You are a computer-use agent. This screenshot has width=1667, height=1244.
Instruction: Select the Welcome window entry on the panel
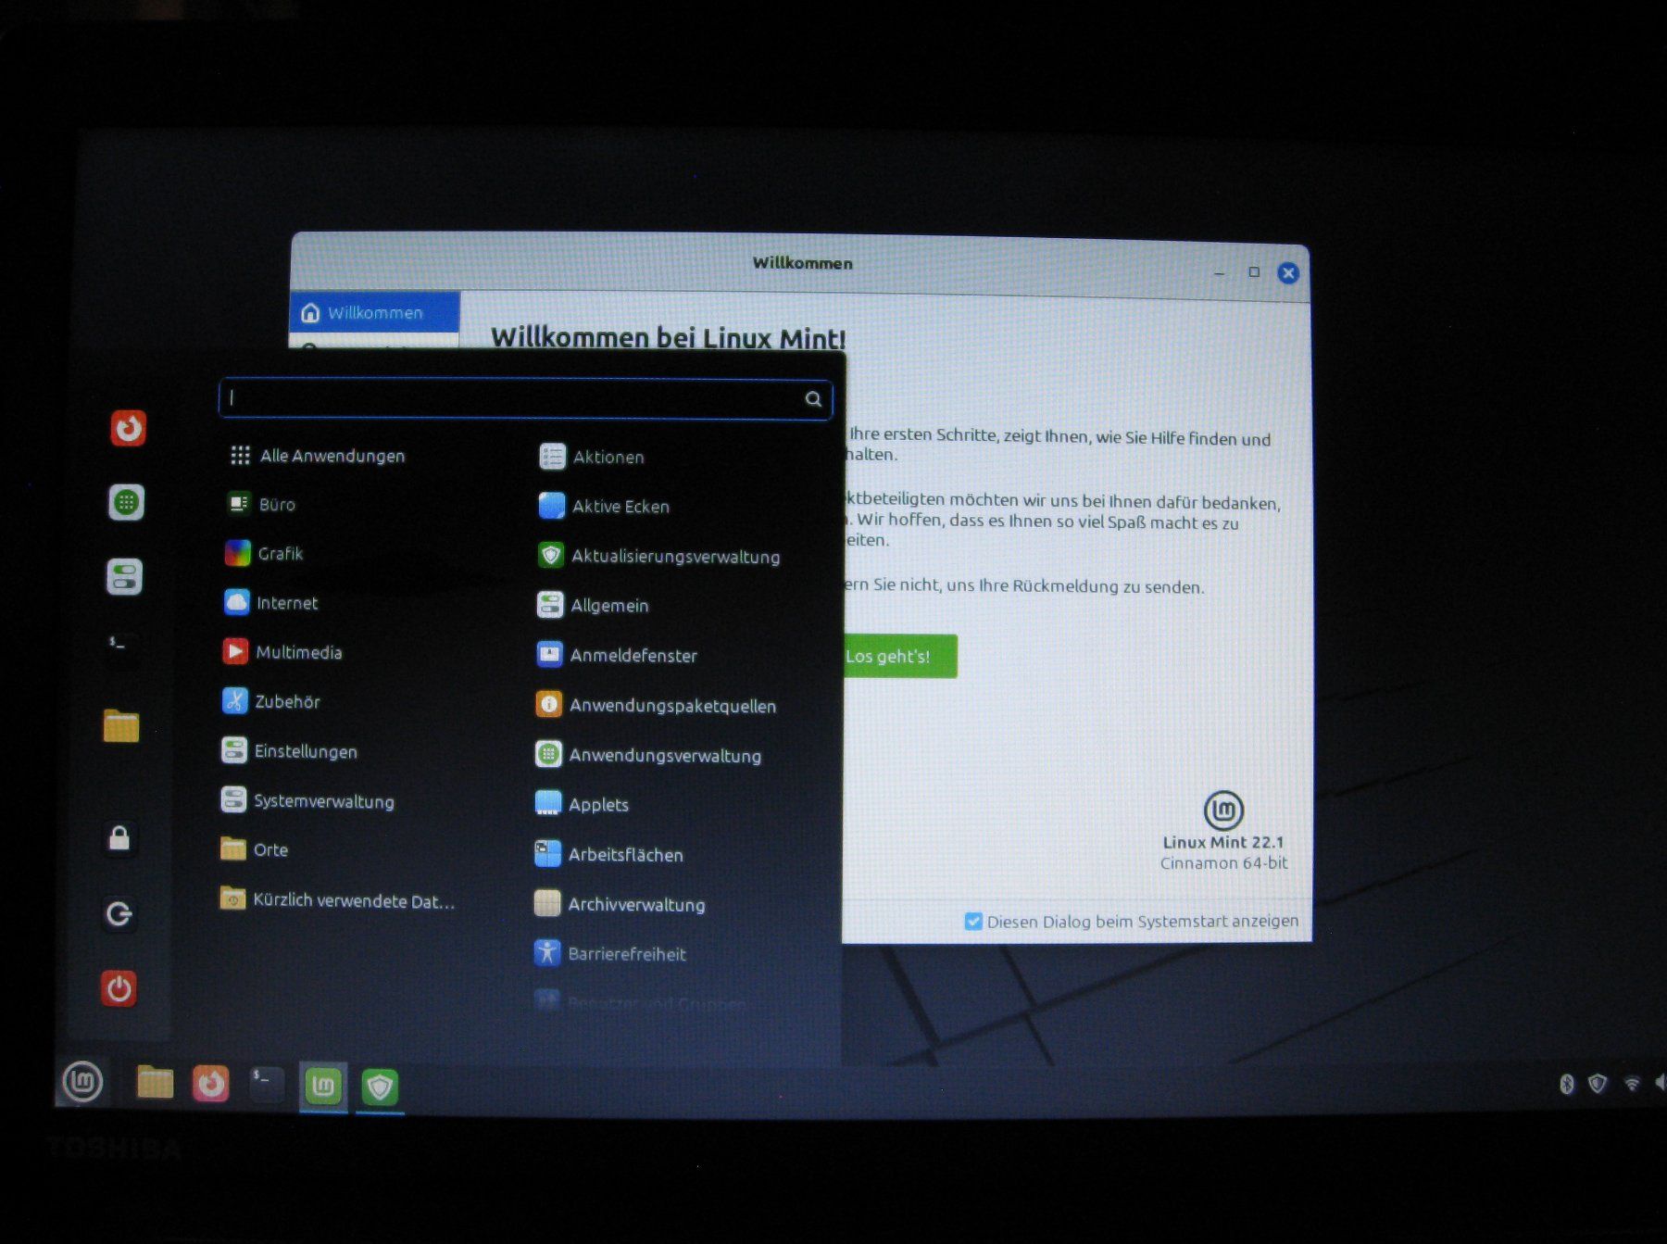323,1086
